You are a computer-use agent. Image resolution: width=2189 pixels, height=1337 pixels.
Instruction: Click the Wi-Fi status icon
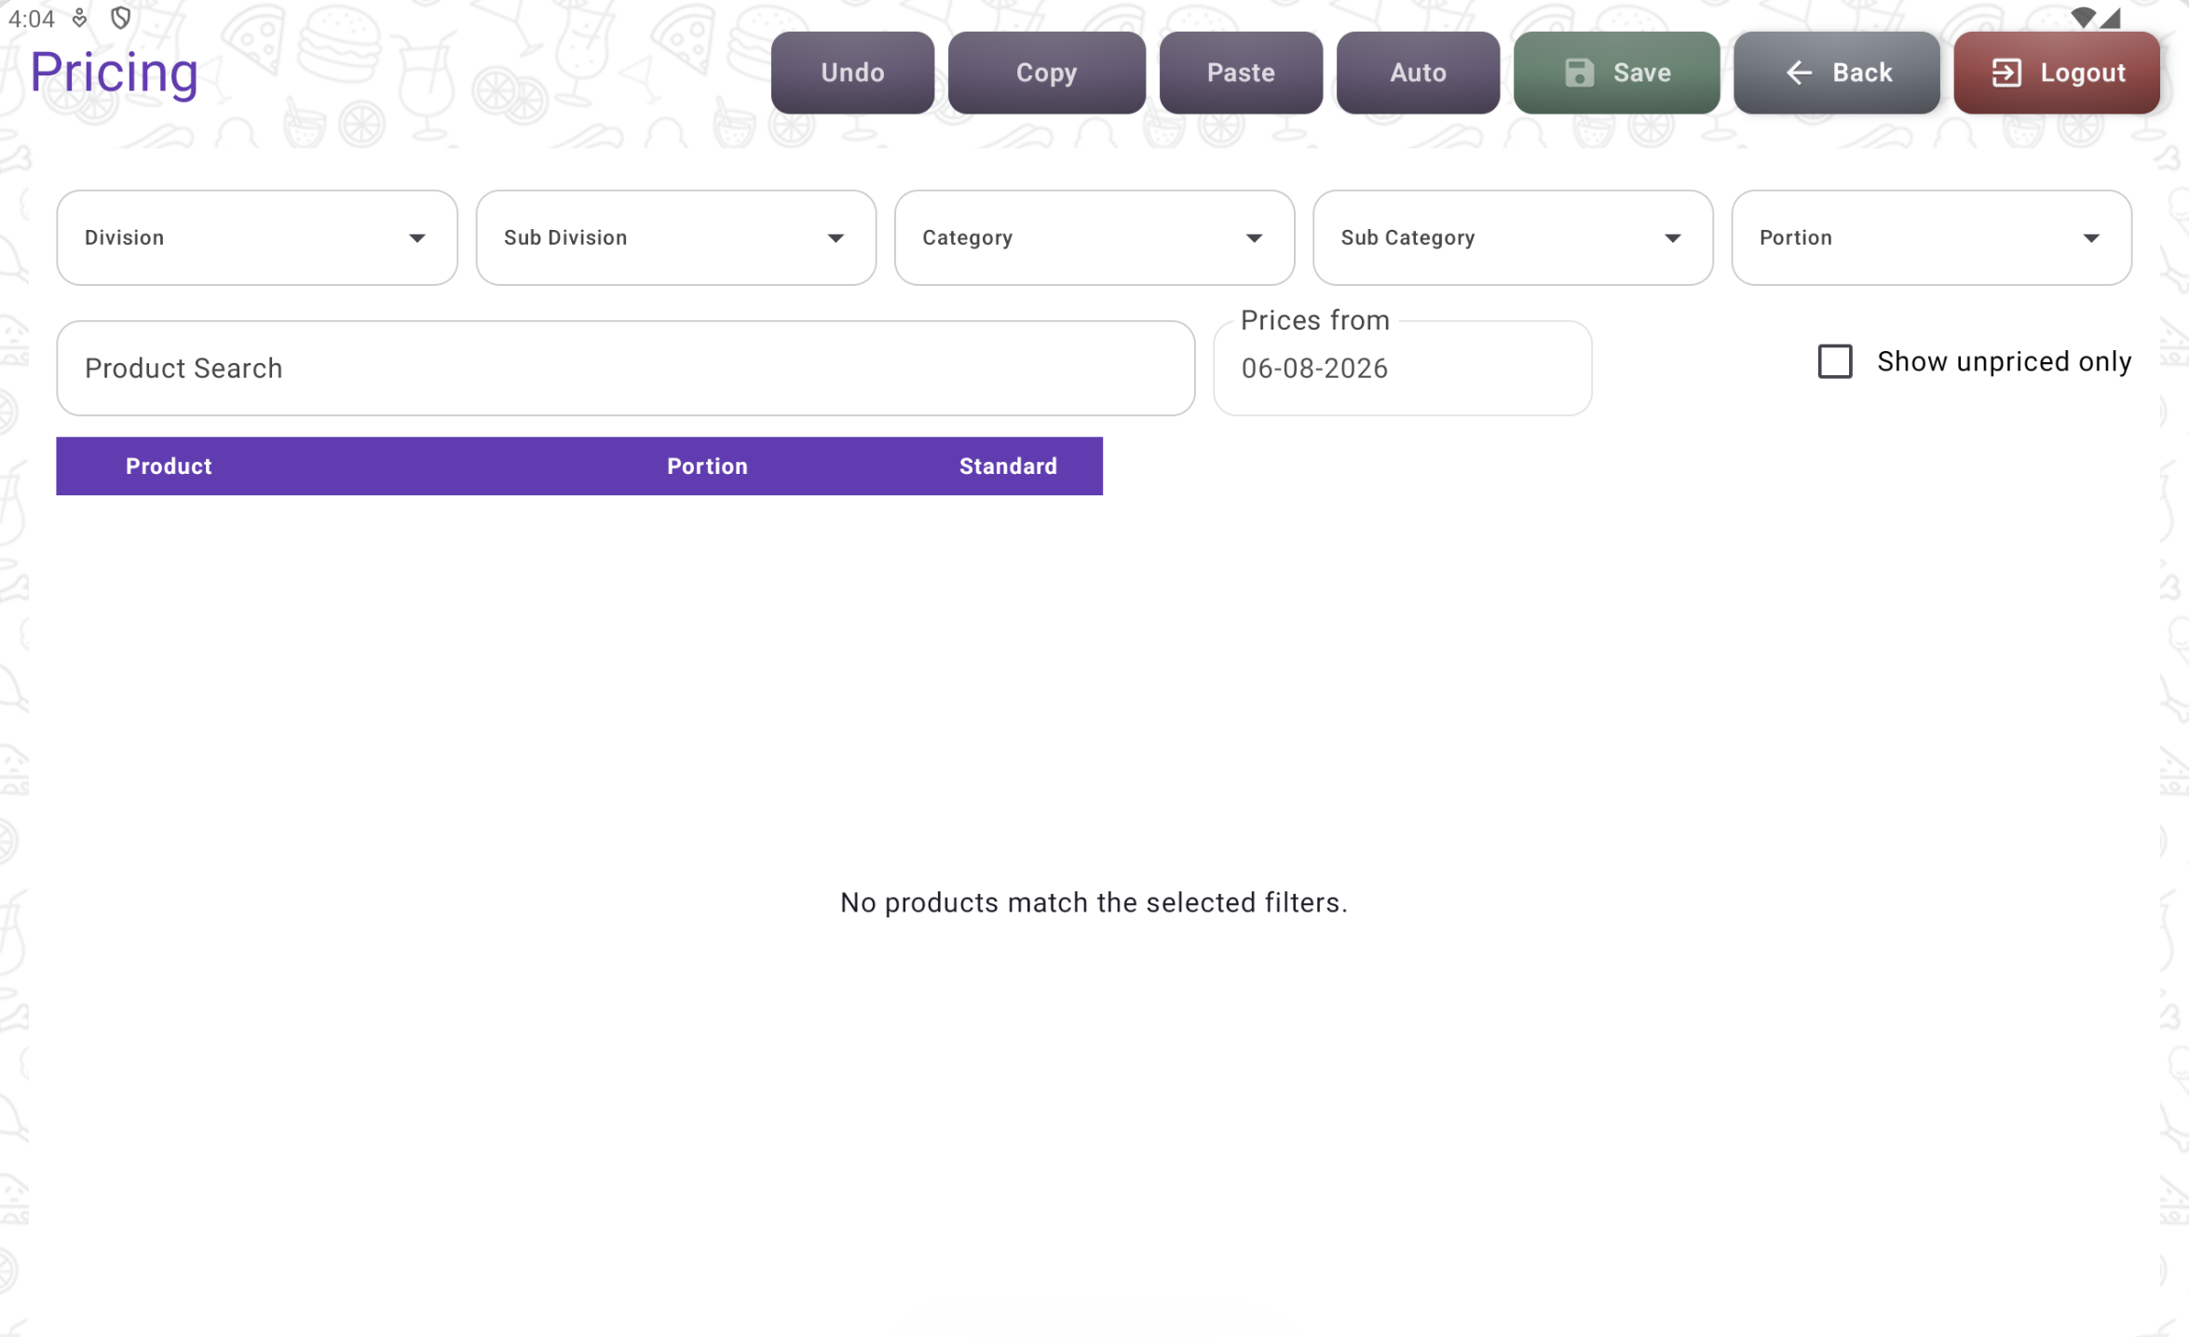[x=2083, y=18]
